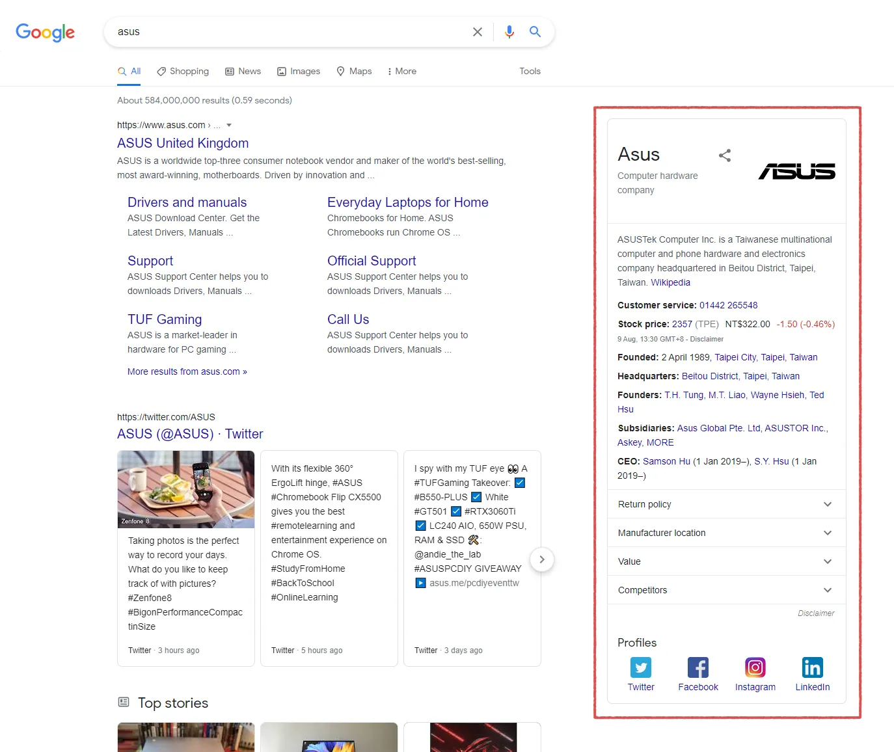This screenshot has width=894, height=752.
Task: Open the ASUS United Kingdom result link
Action: click(x=182, y=143)
